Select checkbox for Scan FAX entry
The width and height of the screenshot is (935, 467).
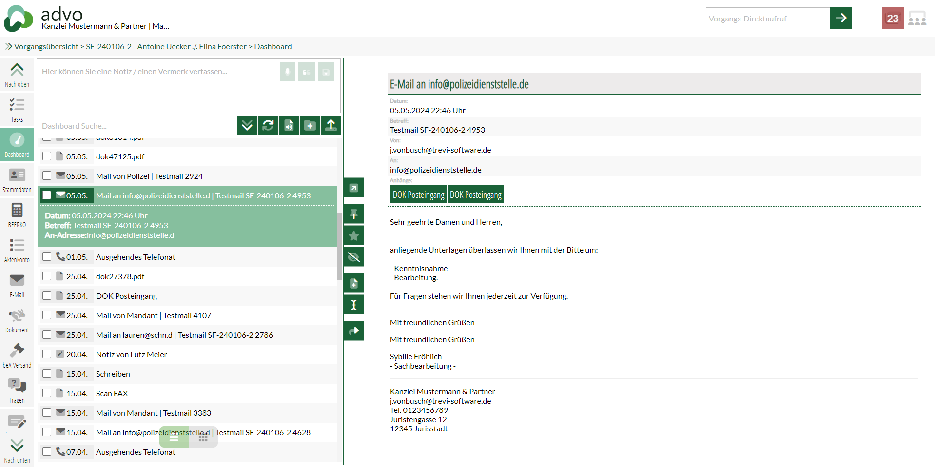coord(47,393)
